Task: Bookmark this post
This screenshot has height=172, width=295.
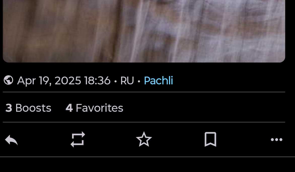Action: coord(210,139)
